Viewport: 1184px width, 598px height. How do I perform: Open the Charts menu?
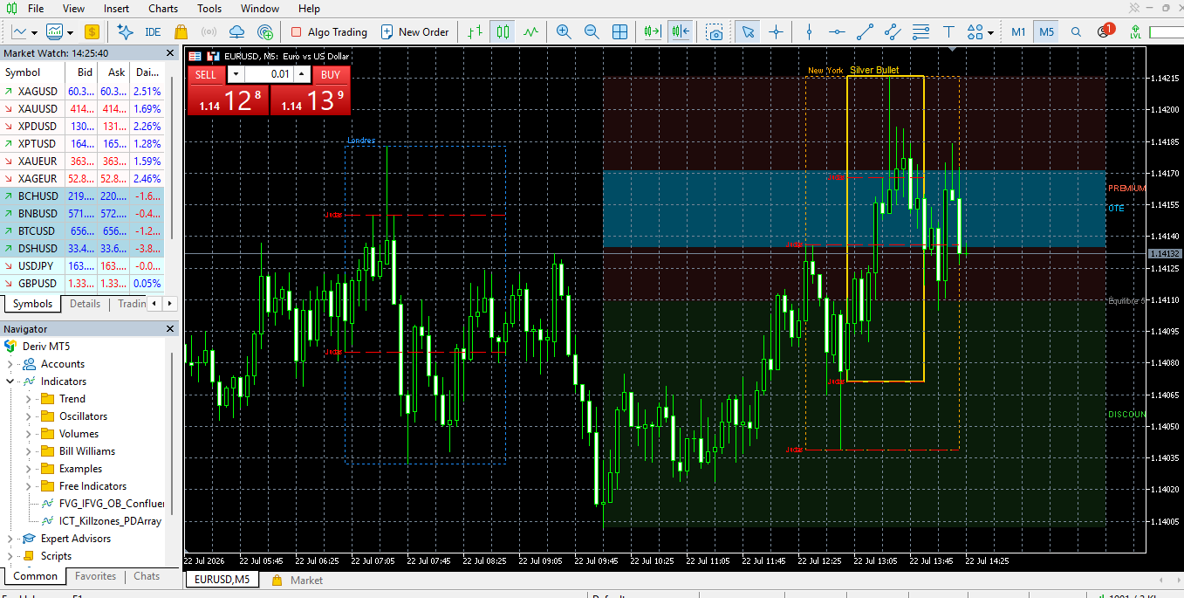point(163,9)
